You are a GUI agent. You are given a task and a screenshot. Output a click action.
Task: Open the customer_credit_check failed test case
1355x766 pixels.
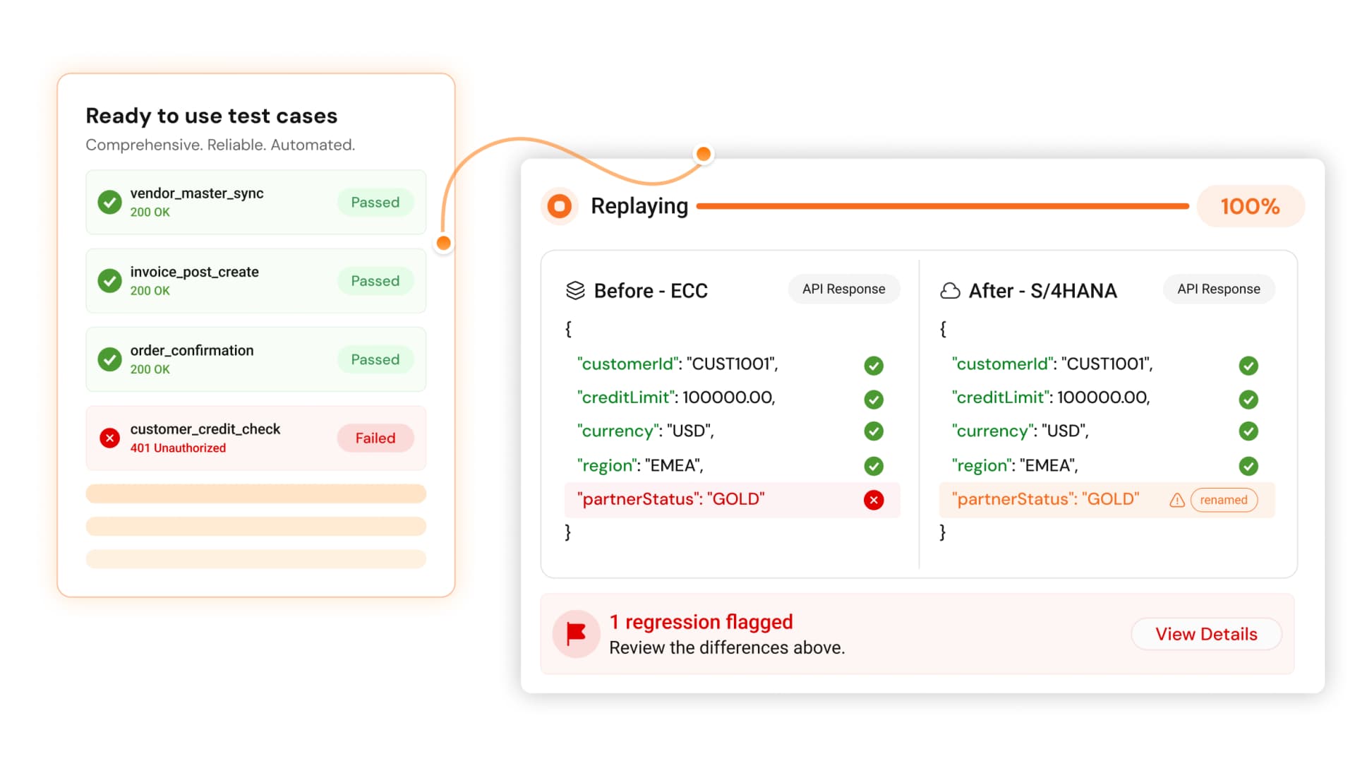tap(255, 438)
